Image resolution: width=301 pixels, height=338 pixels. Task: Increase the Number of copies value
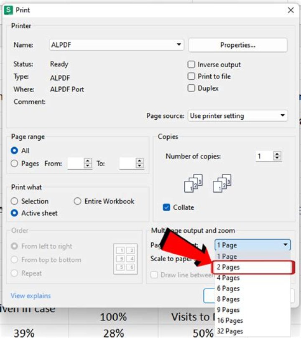click(277, 154)
